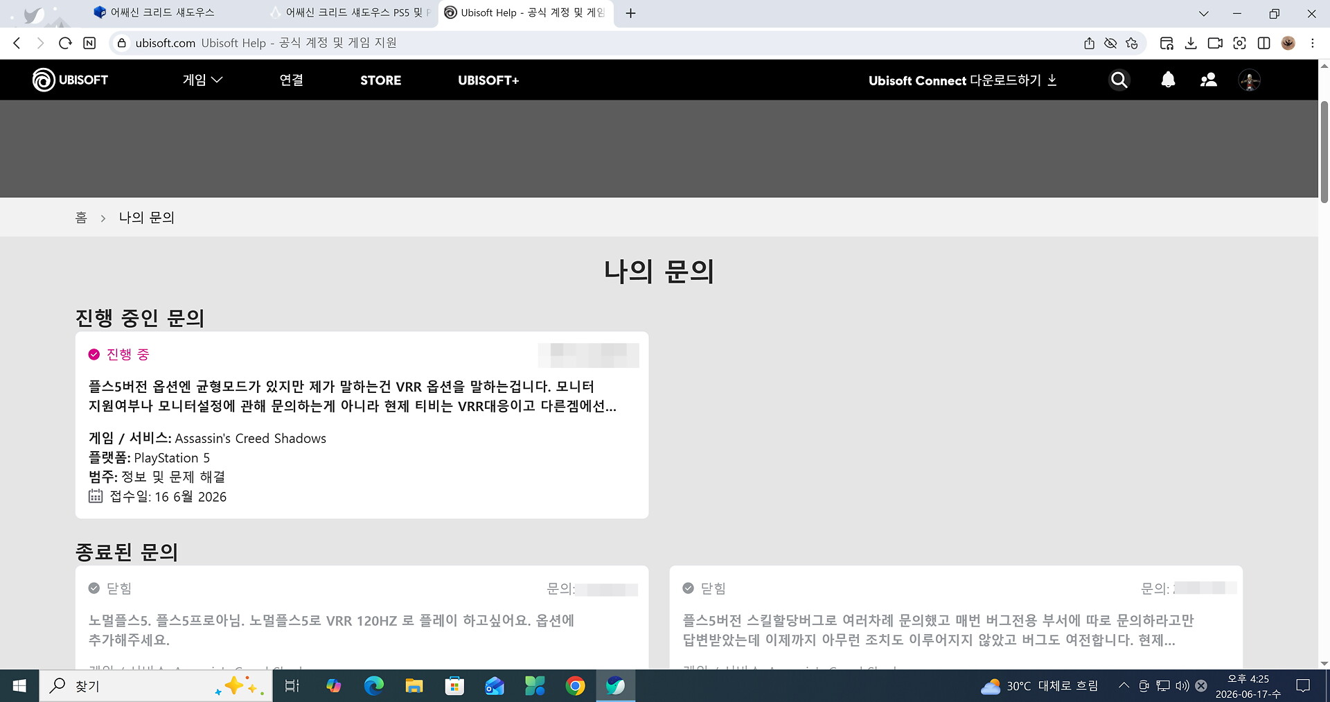Launch Copilot from the taskbar
1330x702 pixels.
pyautogui.click(x=334, y=686)
